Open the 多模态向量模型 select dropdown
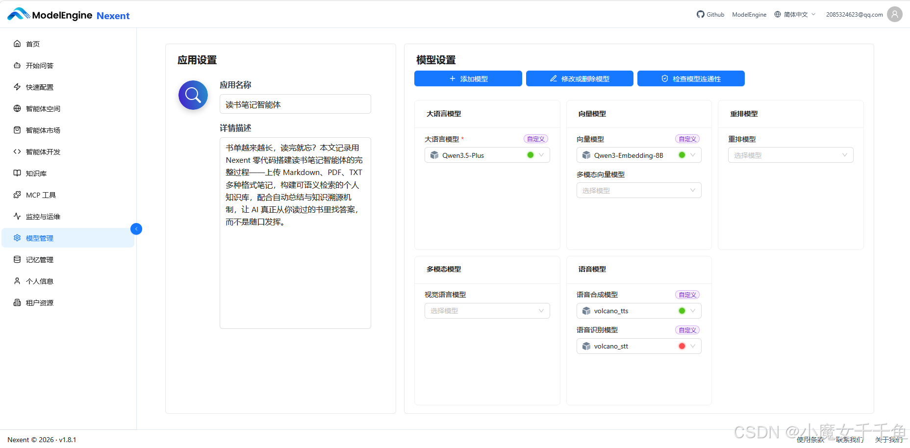 click(639, 190)
